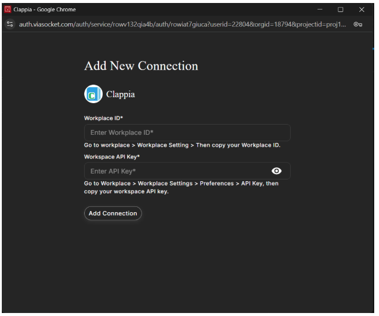The height and width of the screenshot is (316, 379).
Task: Click the Workplace ID input field
Action: (187, 132)
